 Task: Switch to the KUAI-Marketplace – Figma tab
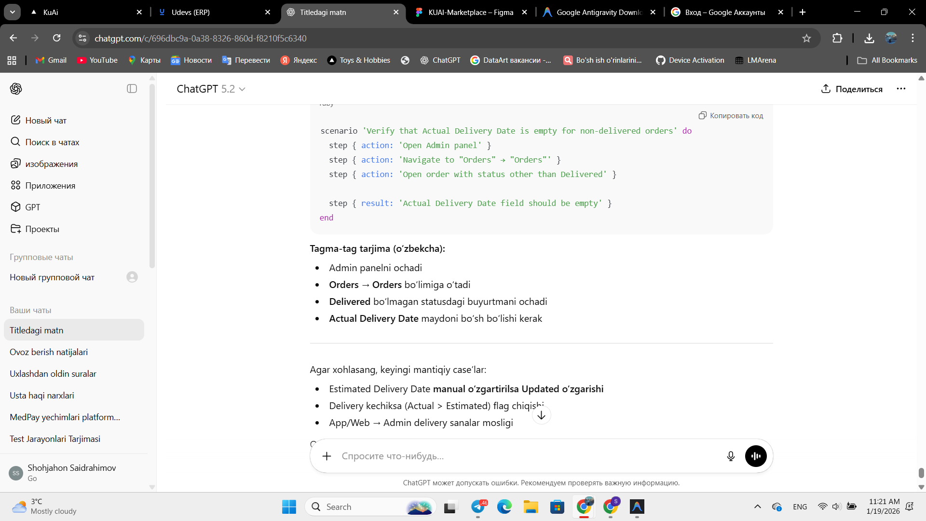click(470, 12)
